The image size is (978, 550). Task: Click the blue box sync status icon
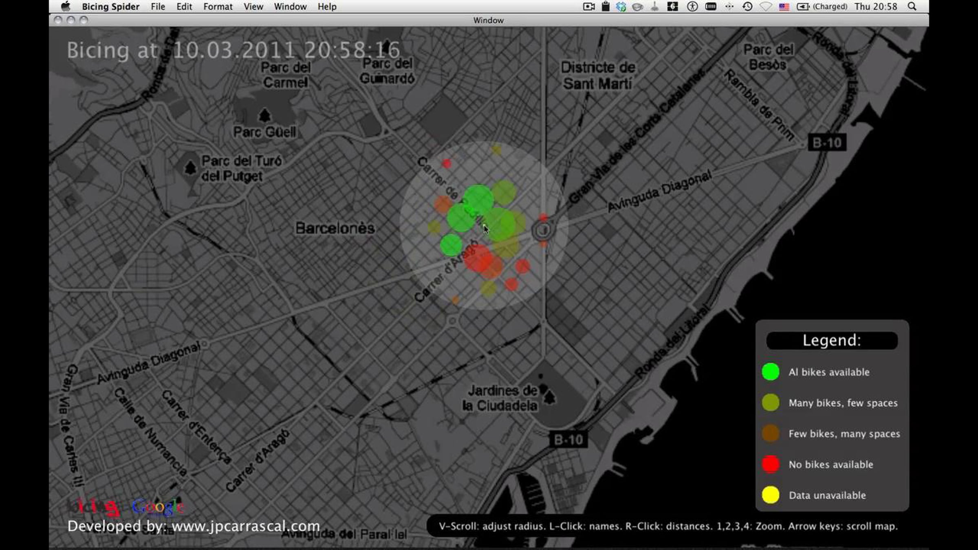tap(621, 7)
